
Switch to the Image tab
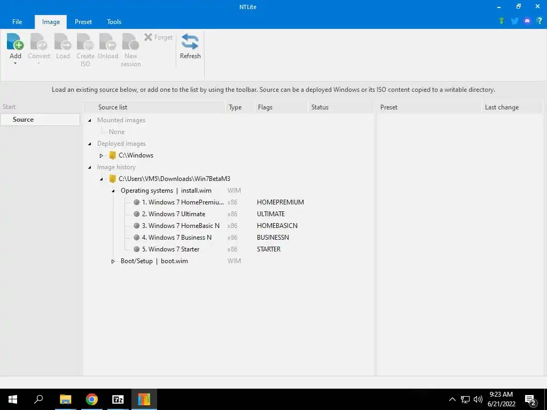[51, 21]
